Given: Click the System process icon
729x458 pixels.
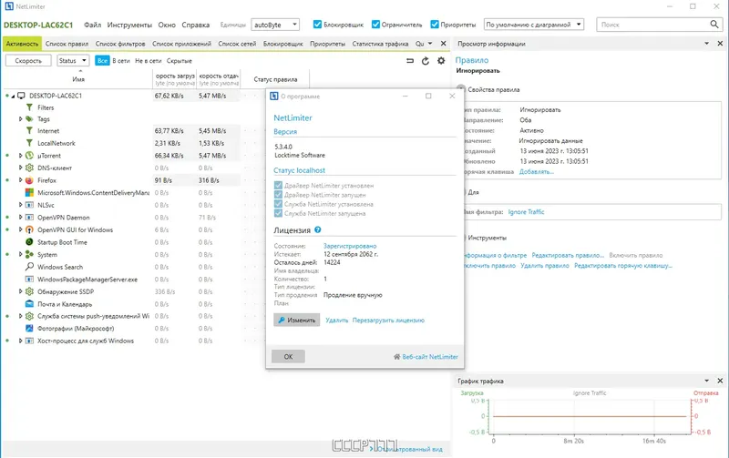Looking at the screenshot, I should tap(29, 255).
